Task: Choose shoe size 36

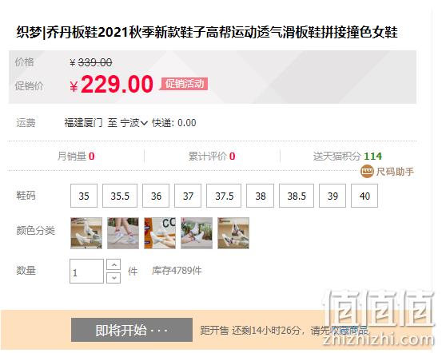Action: (x=156, y=196)
